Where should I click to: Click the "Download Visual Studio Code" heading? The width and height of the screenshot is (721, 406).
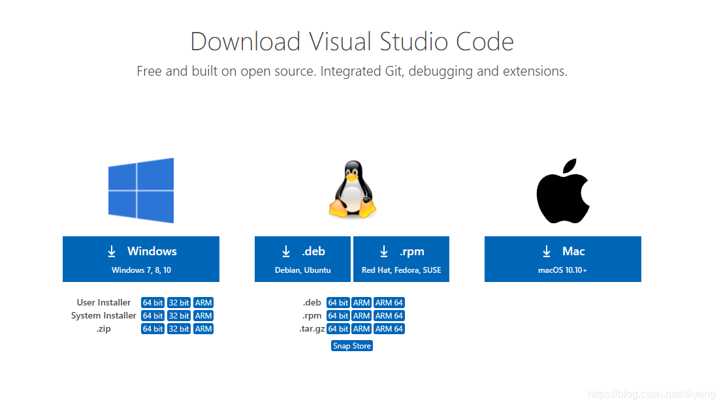point(352,41)
